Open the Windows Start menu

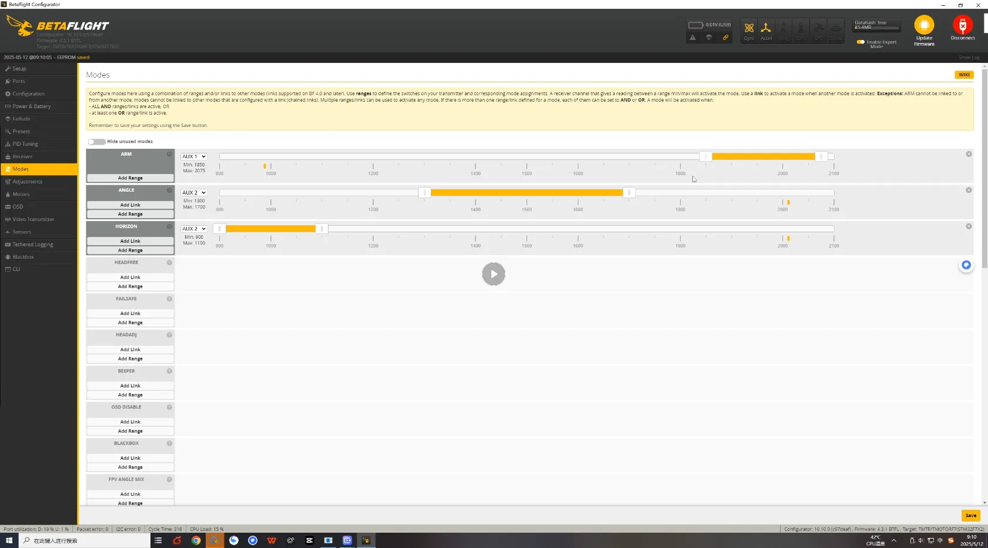[9, 540]
